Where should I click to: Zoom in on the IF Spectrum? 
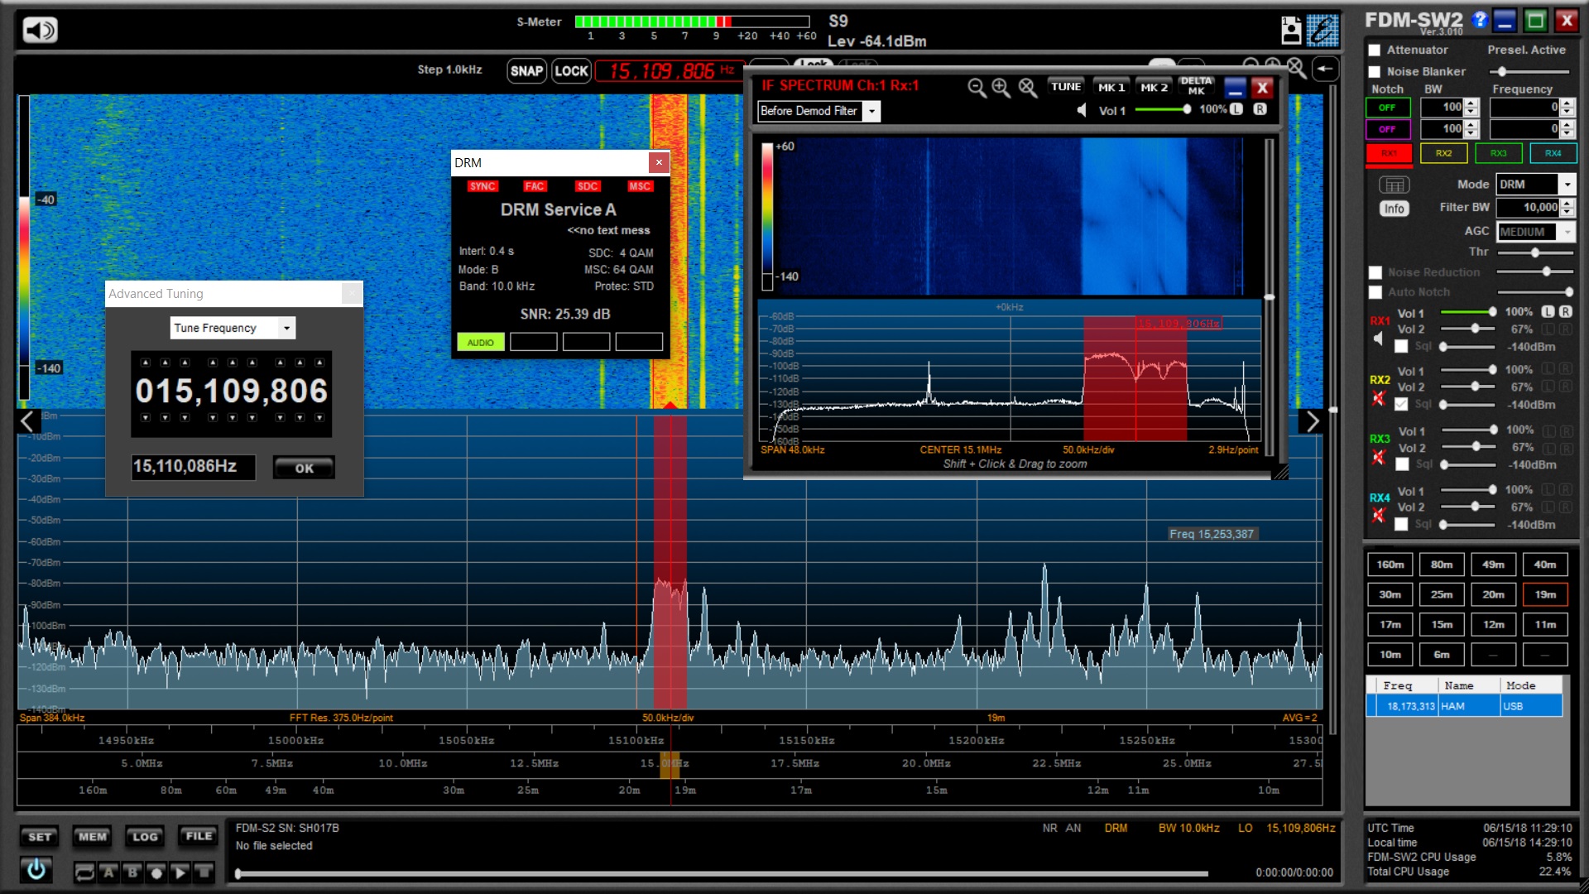[1001, 88]
